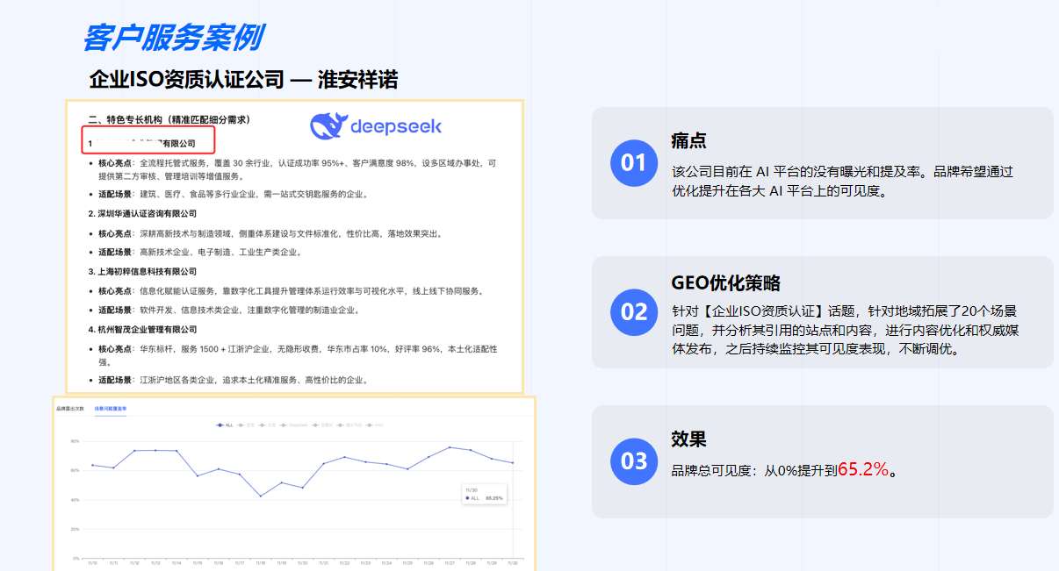Click the 痛点 card heading
Viewport: 1059px width, 571px height.
(688, 141)
